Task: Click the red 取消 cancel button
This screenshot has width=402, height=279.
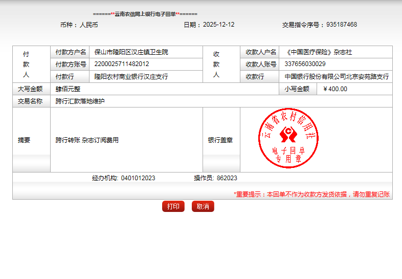Action: [x=203, y=206]
